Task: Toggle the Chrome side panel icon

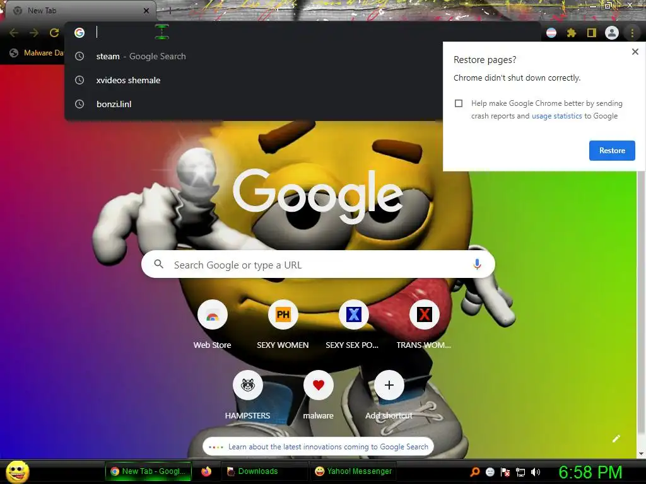Action: click(591, 33)
